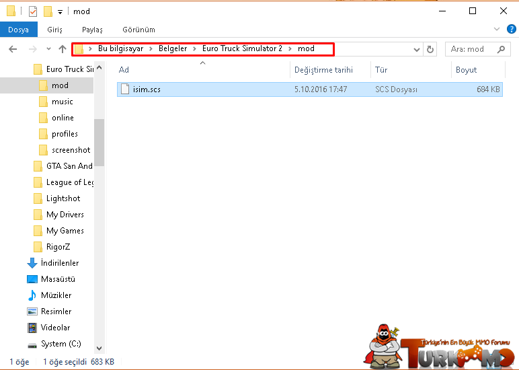Expand the ribbon with the chevron
This screenshot has height=370, width=519.
coord(497,29)
